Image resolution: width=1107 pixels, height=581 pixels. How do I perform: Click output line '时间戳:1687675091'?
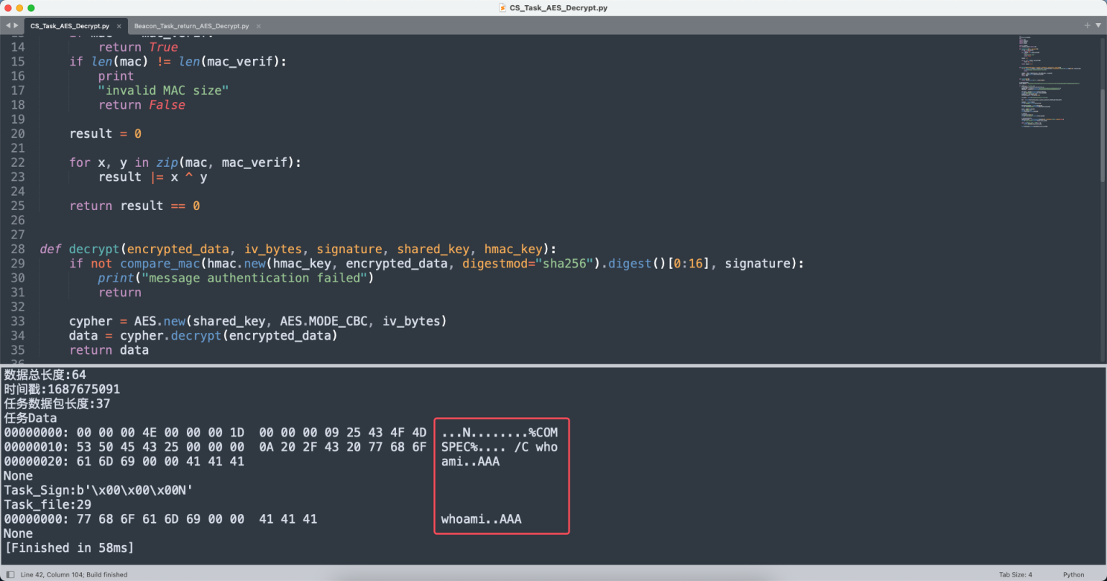62,389
